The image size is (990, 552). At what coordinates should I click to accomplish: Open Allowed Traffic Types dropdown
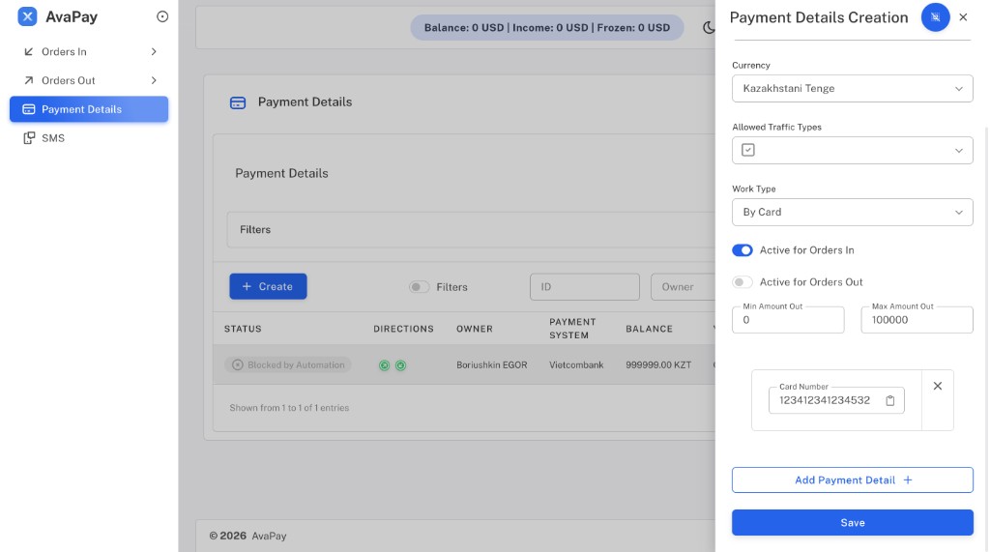pyautogui.click(x=853, y=150)
